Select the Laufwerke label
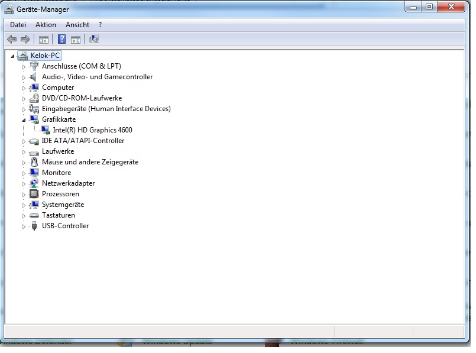This screenshot has width=476, height=353. tap(58, 151)
